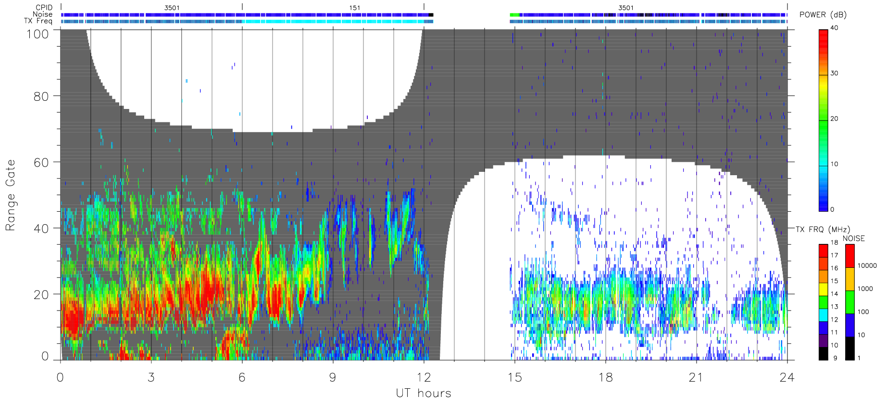Click the 'TX Freq' row label
The image size is (886, 408).
[x=38, y=21]
